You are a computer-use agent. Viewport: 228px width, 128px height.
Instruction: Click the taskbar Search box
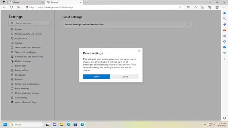pos(26,125)
